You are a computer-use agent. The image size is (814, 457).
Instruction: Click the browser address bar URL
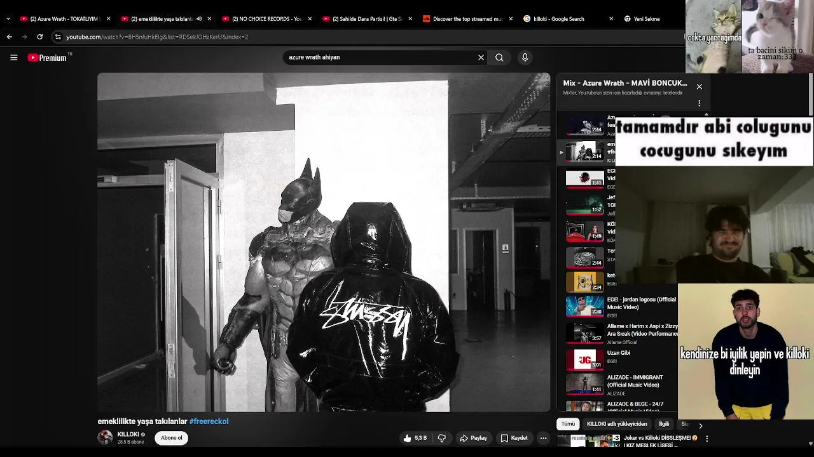(157, 37)
